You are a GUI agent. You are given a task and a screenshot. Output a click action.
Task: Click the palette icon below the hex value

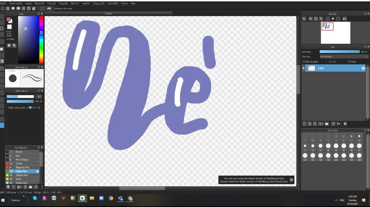click(9, 45)
